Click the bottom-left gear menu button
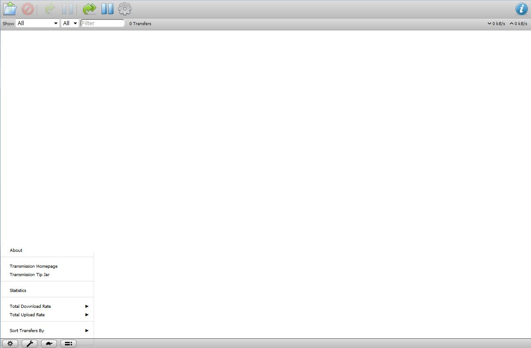 click(10, 344)
